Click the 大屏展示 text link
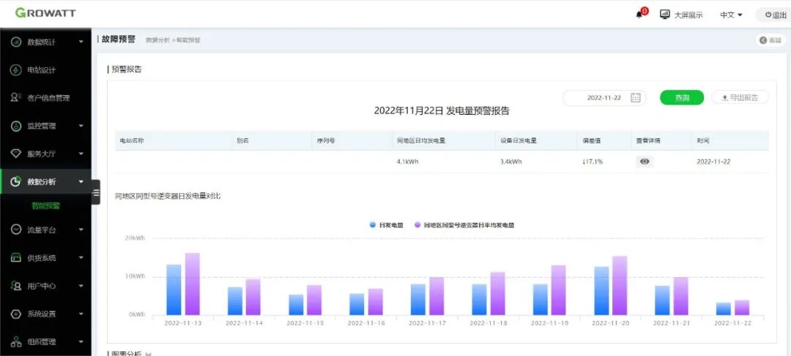This screenshot has height=356, width=791. tap(688, 15)
